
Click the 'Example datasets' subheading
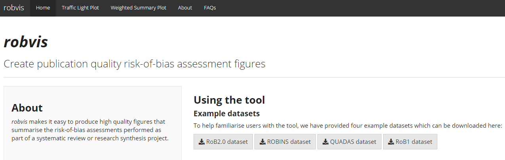226,113
